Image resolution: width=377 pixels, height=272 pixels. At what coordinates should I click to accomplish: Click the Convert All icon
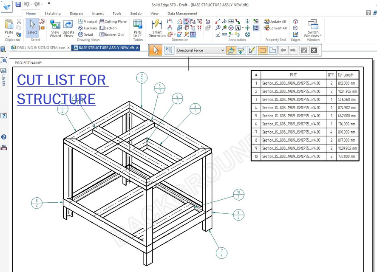click(275, 28)
